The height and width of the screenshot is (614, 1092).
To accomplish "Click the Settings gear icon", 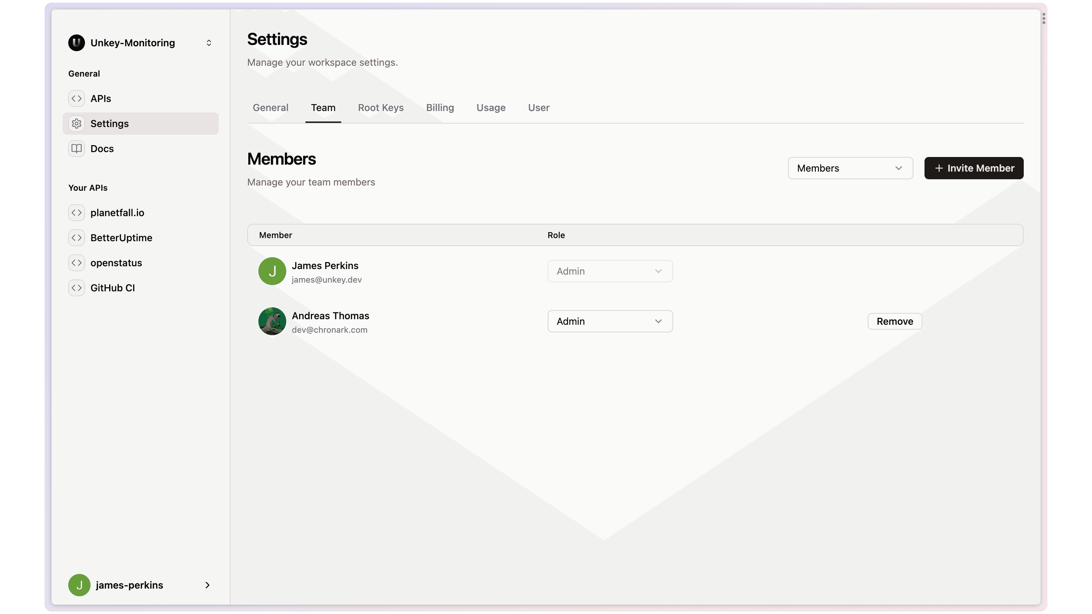I will [77, 123].
